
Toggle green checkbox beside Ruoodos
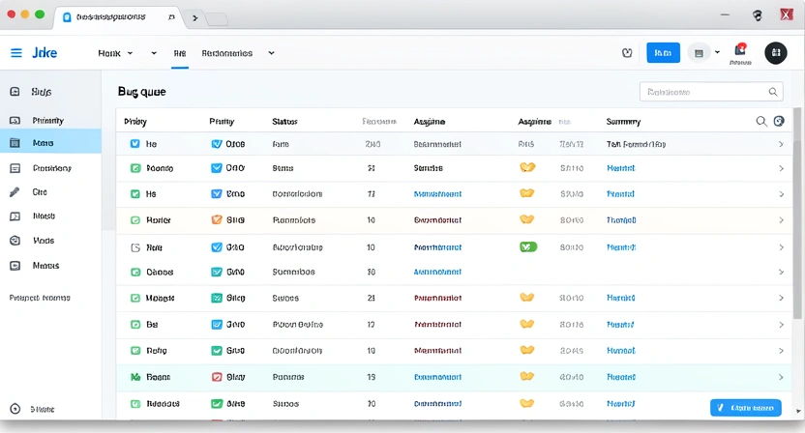[135, 404]
